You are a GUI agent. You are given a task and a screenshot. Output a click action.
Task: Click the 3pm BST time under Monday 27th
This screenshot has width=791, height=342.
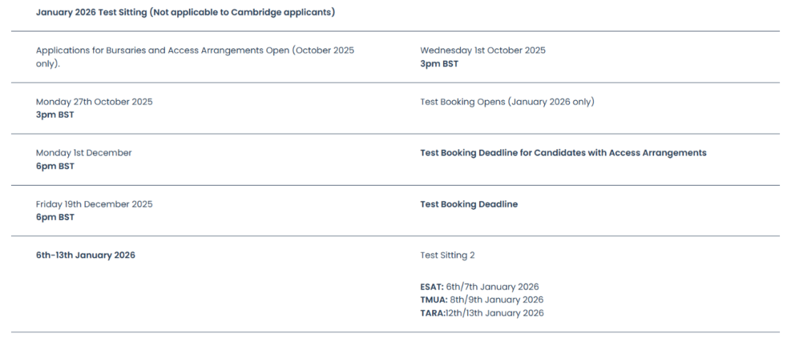coord(55,115)
